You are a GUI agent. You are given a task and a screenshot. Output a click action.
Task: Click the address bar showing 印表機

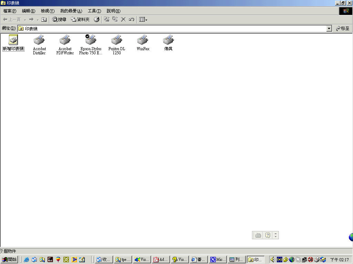172,29
